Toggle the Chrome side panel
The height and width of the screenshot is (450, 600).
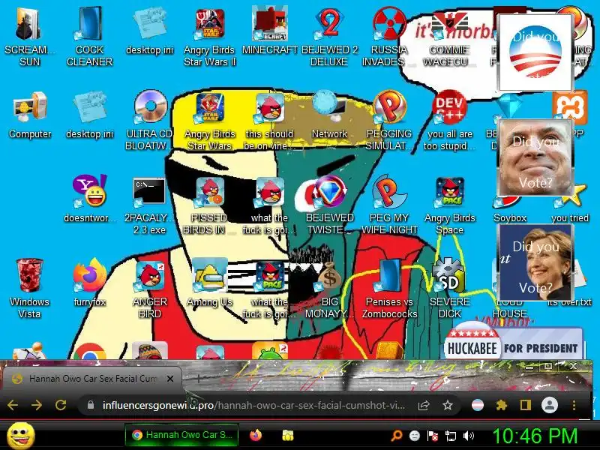[526, 405]
